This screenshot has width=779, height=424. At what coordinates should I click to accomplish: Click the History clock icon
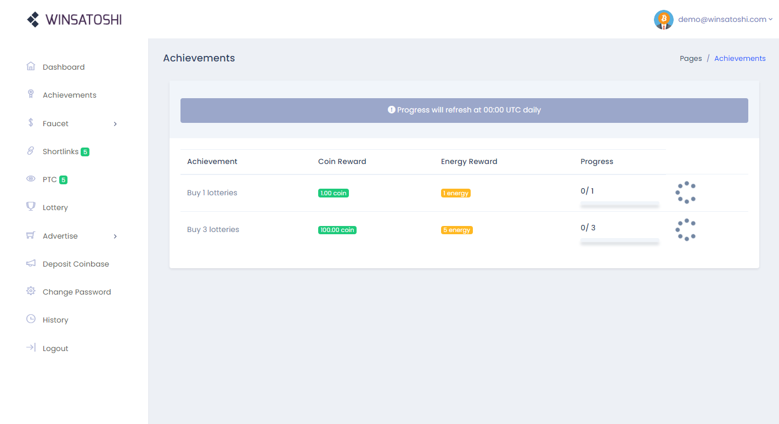31,319
